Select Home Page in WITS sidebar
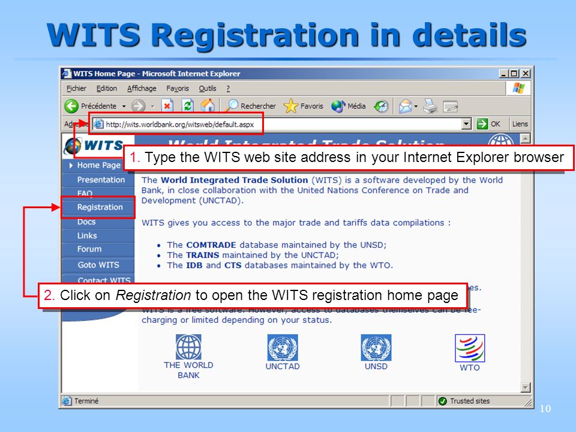 (98, 166)
